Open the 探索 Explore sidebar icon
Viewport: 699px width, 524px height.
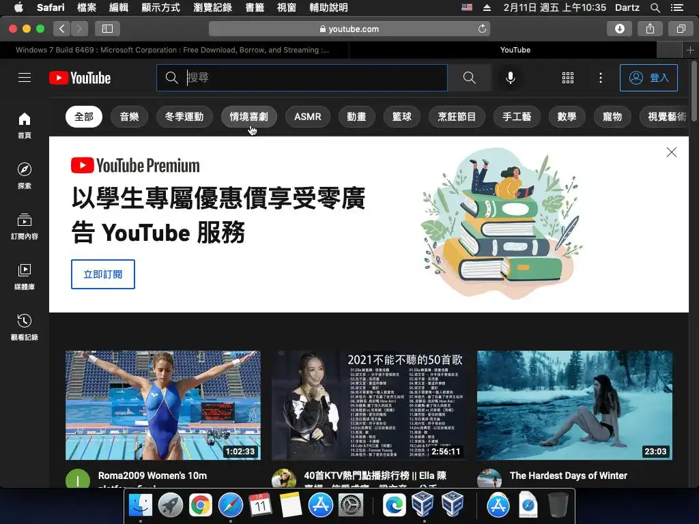(x=25, y=175)
